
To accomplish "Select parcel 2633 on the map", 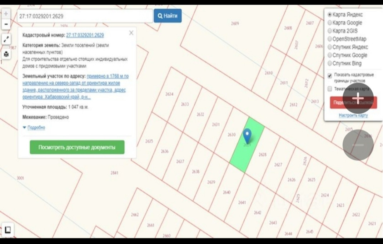I will 185,104.
